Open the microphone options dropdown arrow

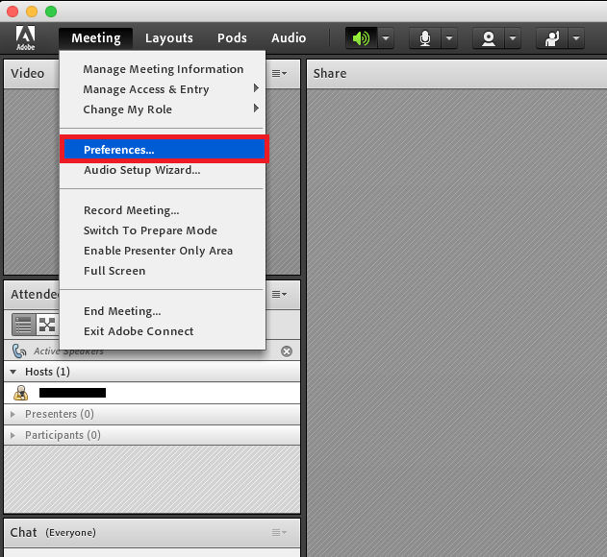tap(449, 37)
